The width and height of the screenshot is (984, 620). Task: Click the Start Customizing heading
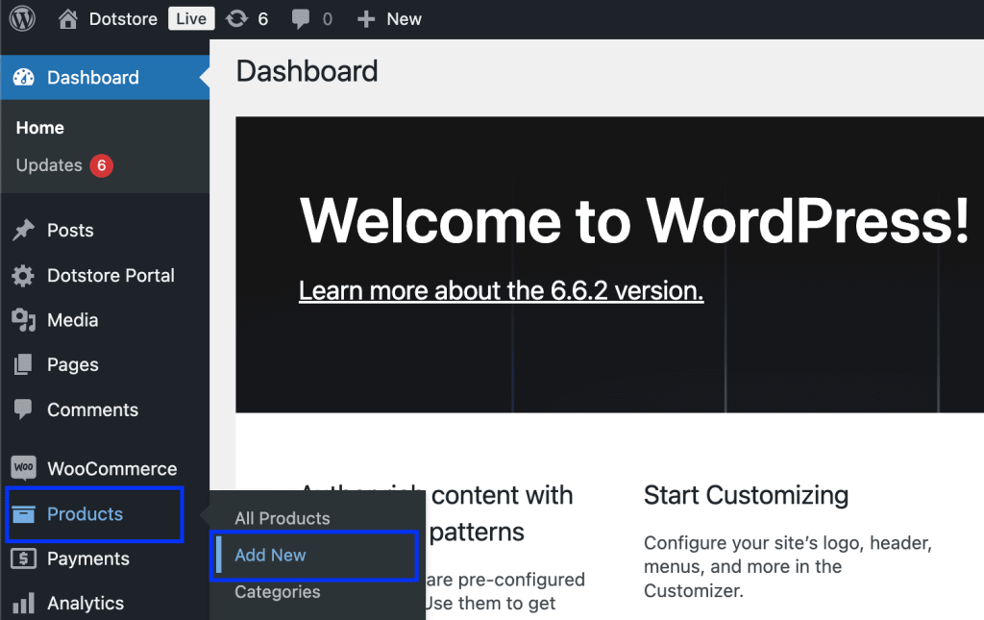point(746,495)
